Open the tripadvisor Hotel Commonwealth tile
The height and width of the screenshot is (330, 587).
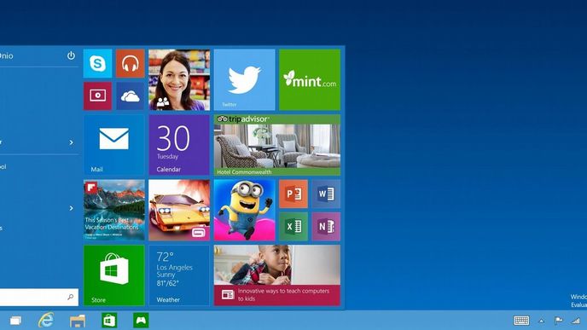(277, 145)
